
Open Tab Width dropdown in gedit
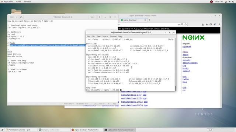[x=81, y=103]
